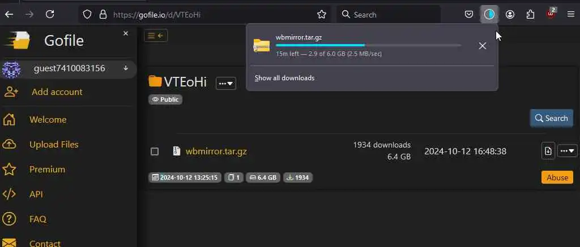The height and width of the screenshot is (247, 580).
Task: Open the Premium page
Action: click(48, 170)
